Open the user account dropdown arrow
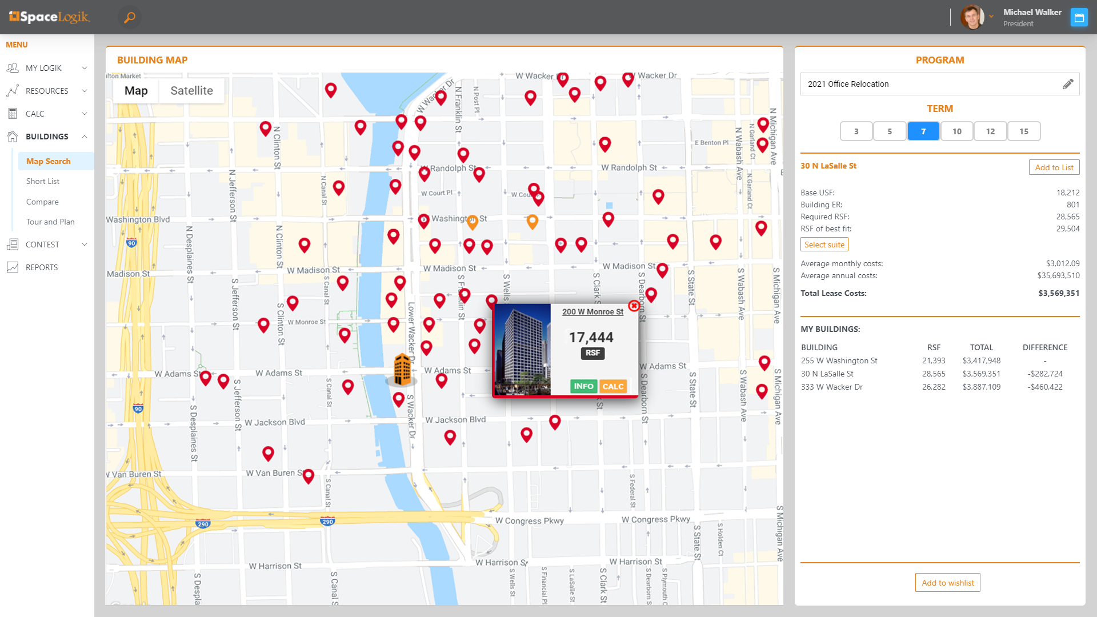This screenshot has width=1097, height=617. coord(991,17)
